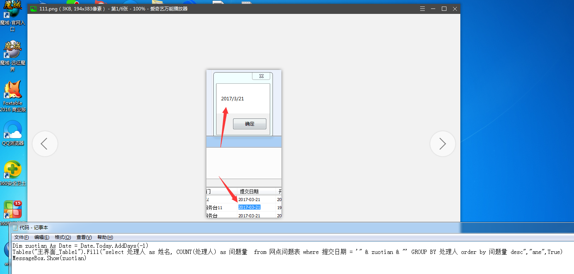Viewport: 574px width, 274px height.
Task: Open the 格式(O) menu in Notepad
Action: pyautogui.click(x=63, y=237)
